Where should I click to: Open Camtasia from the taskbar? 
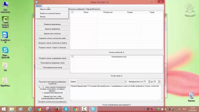(84, 109)
